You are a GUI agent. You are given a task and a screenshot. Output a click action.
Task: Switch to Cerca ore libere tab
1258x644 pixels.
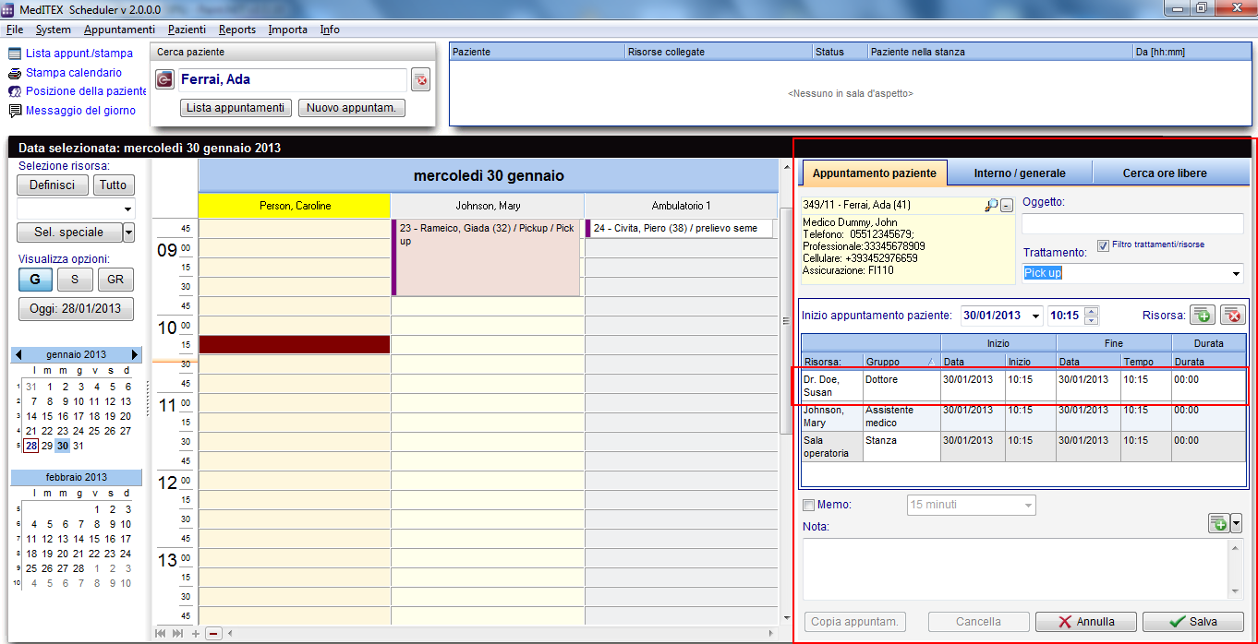tap(1165, 173)
